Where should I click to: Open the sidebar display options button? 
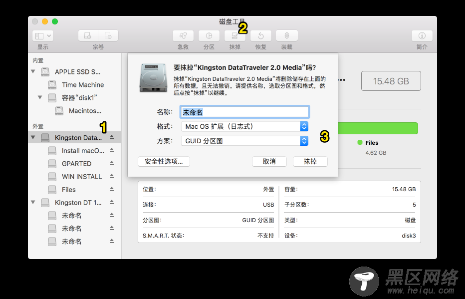43,36
